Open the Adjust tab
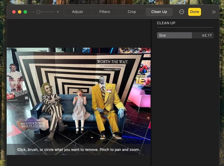This screenshot has width=224, height=166. 77,12
